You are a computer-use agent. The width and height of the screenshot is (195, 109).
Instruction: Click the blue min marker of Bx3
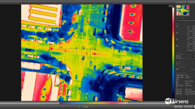coord(49,50)
